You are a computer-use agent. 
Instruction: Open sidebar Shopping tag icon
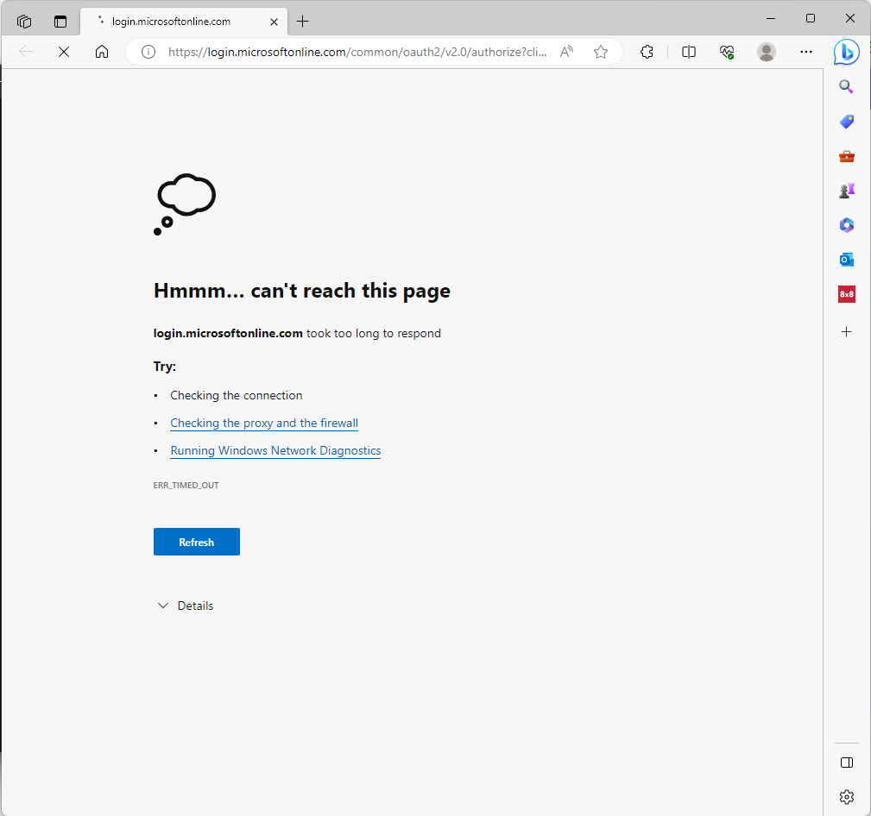point(847,122)
